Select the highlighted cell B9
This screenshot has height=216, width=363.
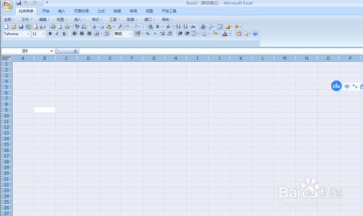pyautogui.click(x=45, y=110)
